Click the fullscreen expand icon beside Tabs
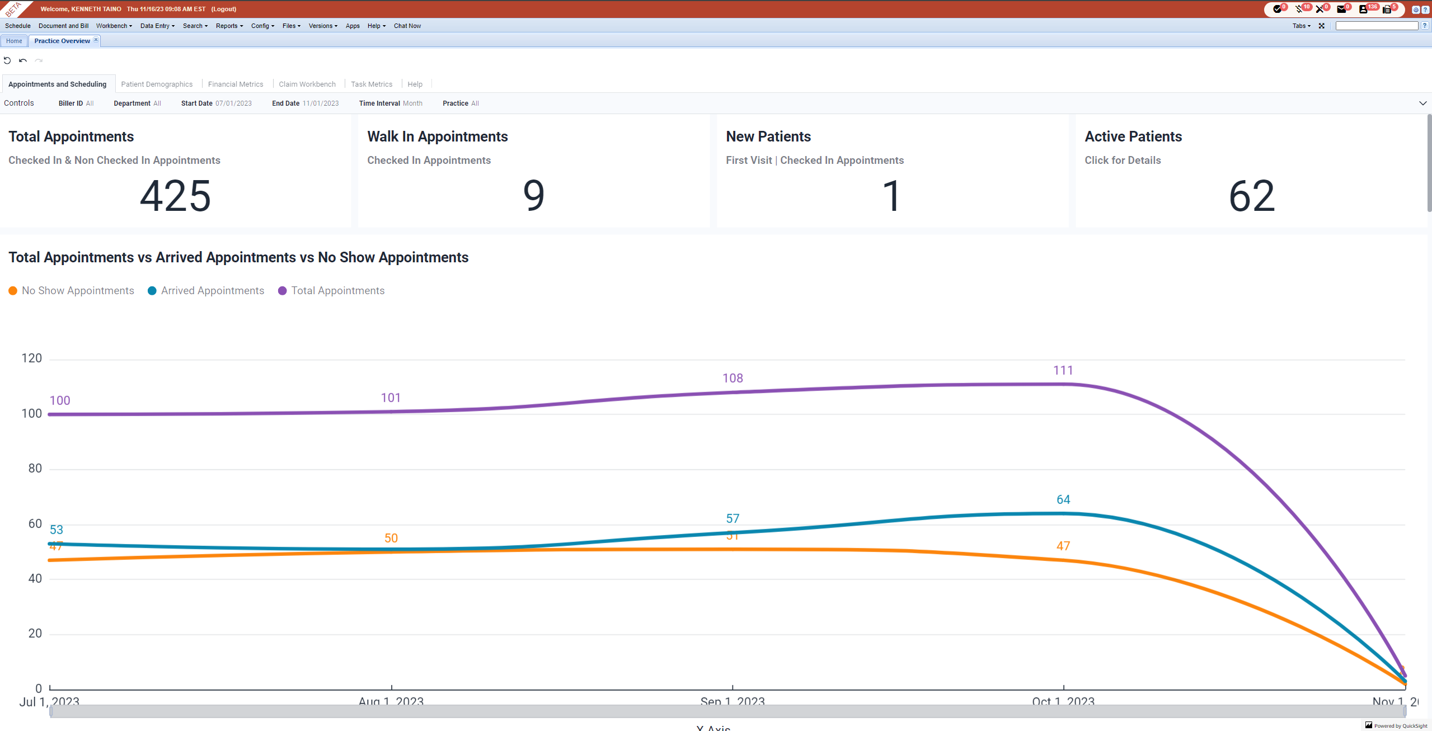1432x731 pixels. click(x=1322, y=26)
